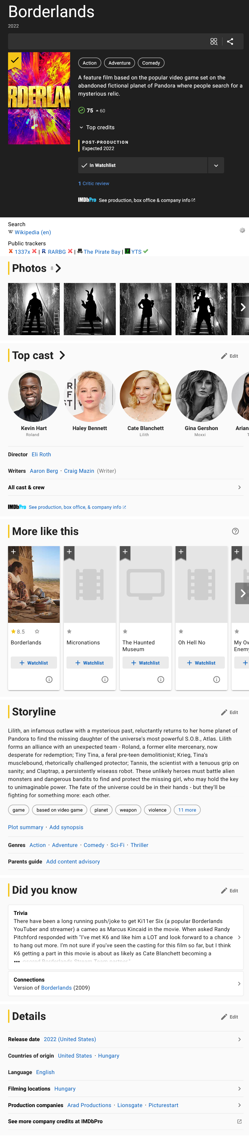Click Add synopsis link
249x1137 pixels.
(66, 827)
